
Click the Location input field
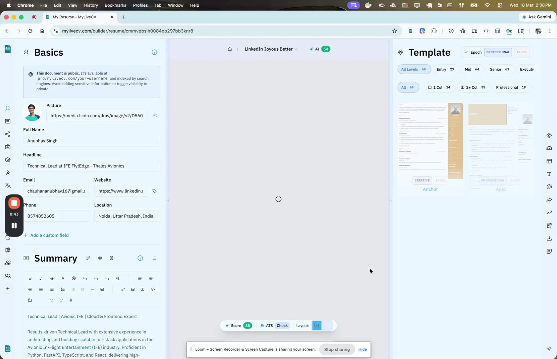click(x=127, y=216)
